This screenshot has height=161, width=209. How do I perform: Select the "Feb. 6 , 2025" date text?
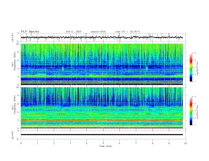[x=74, y=32]
